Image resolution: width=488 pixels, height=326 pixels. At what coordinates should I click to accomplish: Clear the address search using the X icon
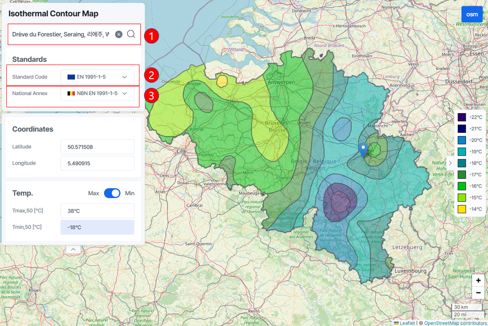(119, 34)
